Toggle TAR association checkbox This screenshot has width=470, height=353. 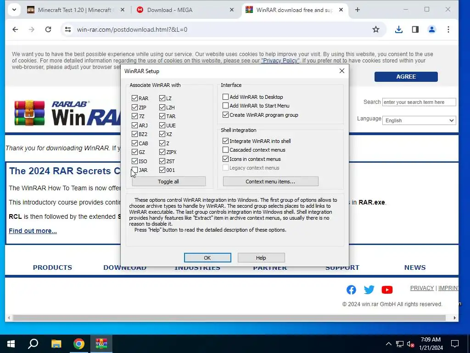tap(162, 116)
